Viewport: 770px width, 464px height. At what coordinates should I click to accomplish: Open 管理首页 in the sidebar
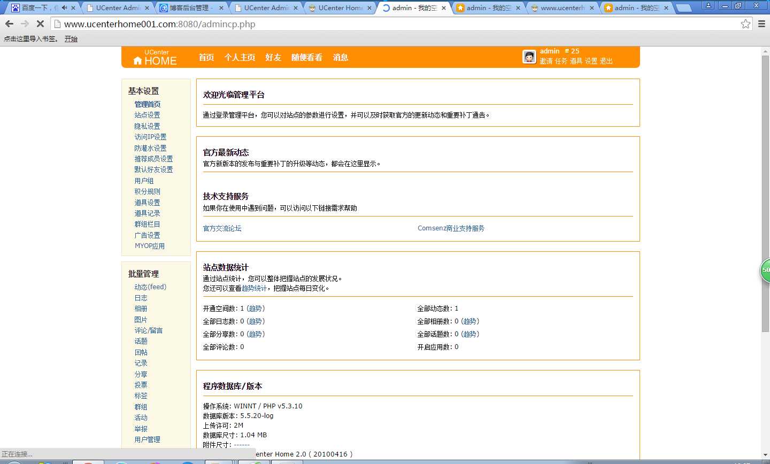click(148, 104)
